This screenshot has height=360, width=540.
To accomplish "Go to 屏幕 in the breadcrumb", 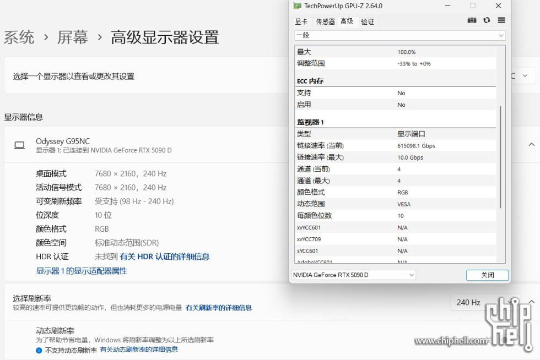I will point(73,37).
